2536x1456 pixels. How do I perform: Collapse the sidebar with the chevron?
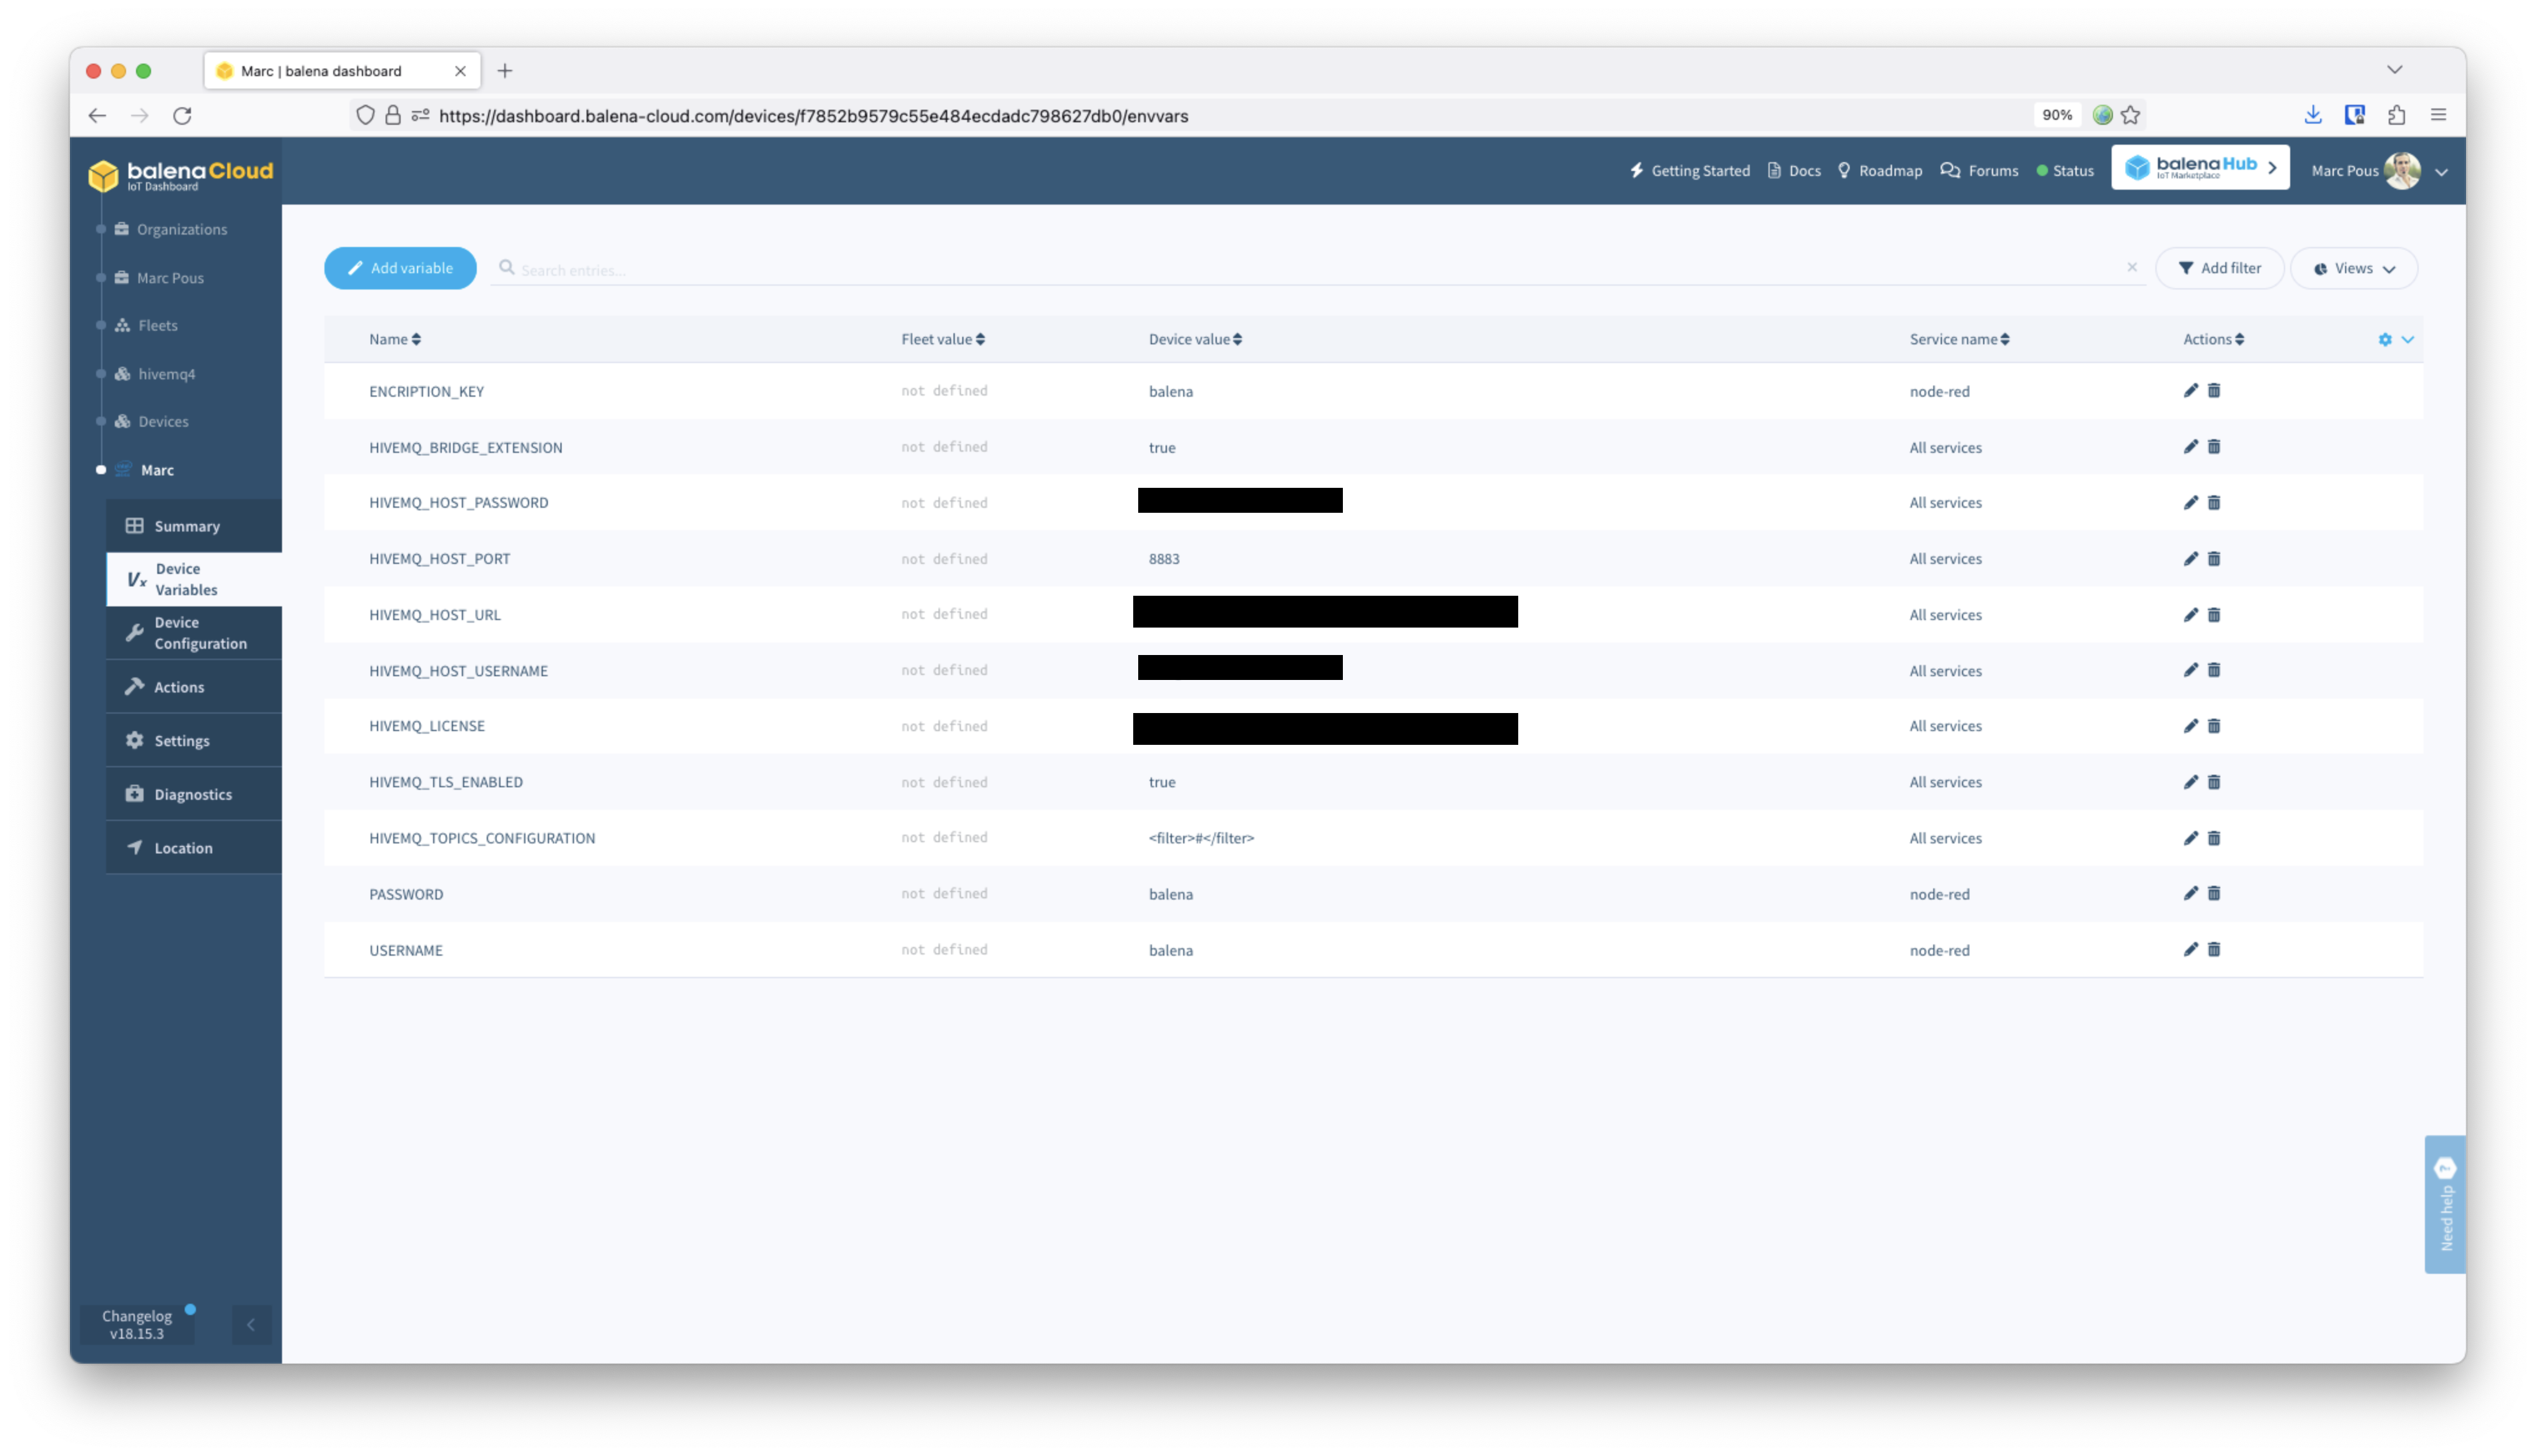tap(251, 1324)
